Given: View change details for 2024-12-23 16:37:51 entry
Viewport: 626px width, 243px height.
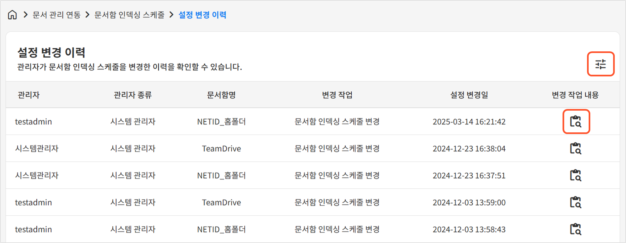Looking at the screenshot, I should pos(576,175).
